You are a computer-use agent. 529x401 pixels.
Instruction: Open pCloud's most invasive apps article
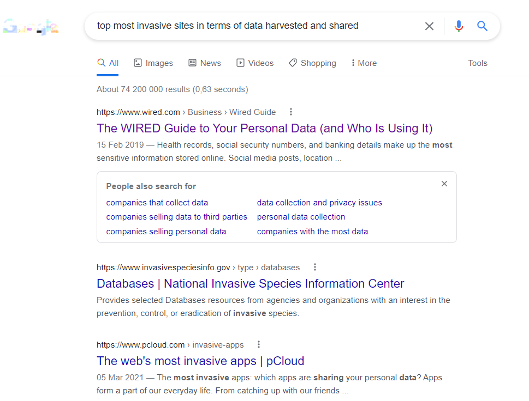tap(200, 361)
